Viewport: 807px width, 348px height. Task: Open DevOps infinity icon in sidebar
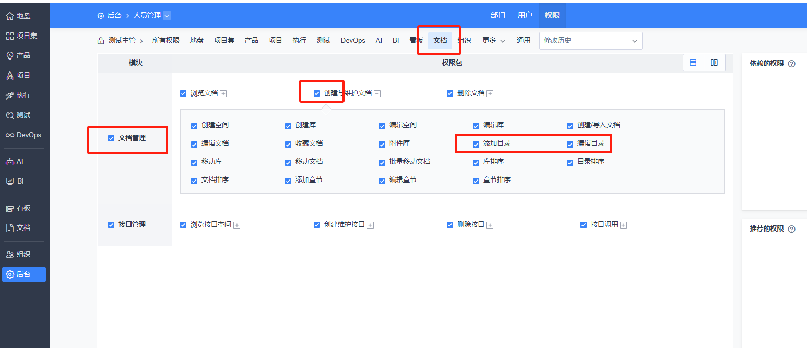(9, 135)
